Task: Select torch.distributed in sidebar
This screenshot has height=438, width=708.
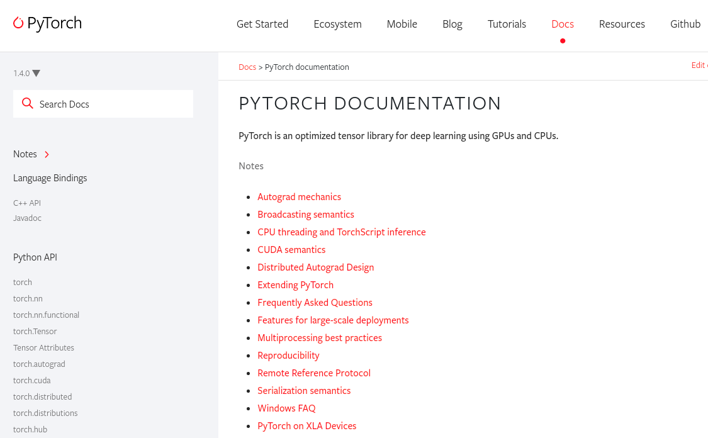Action: click(x=42, y=396)
